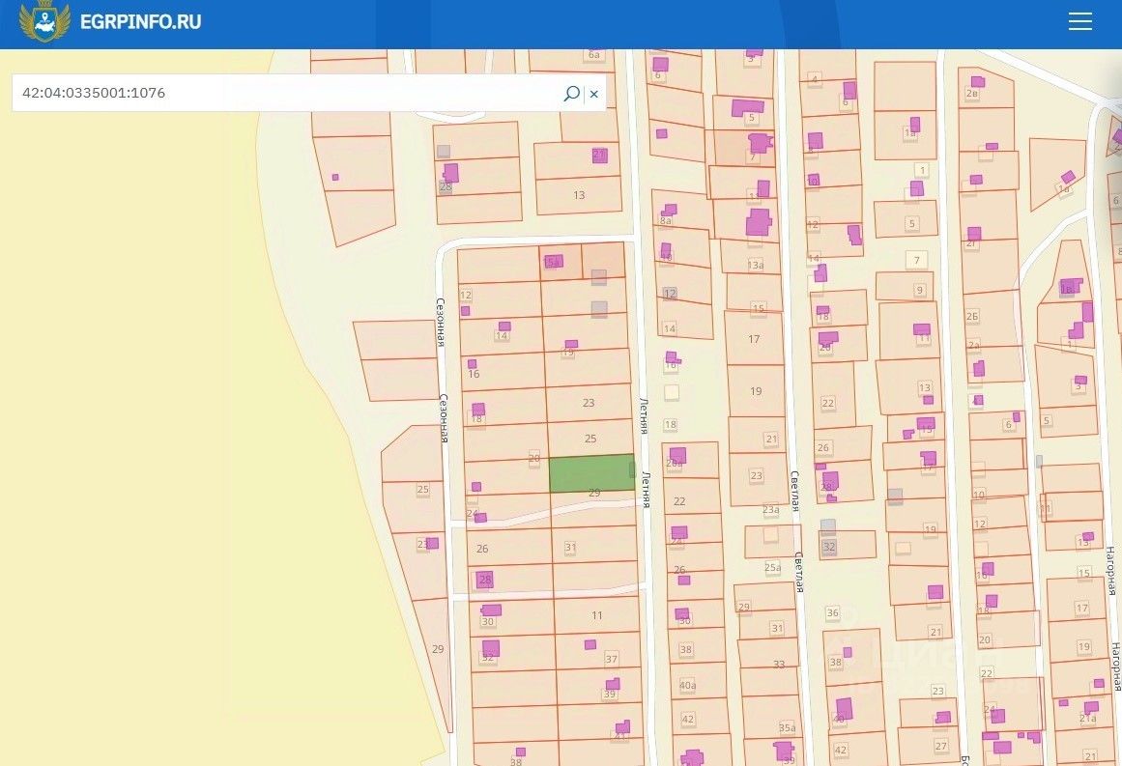Click parcel label 23а

click(x=770, y=510)
